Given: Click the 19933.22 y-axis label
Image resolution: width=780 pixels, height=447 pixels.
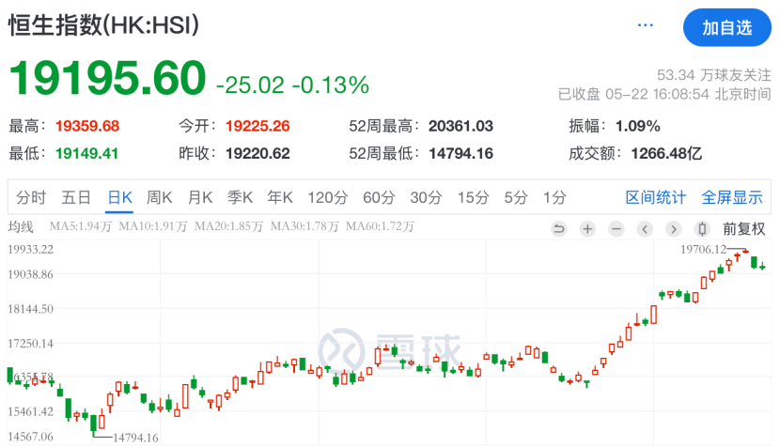Looking at the screenshot, I should point(30,249).
